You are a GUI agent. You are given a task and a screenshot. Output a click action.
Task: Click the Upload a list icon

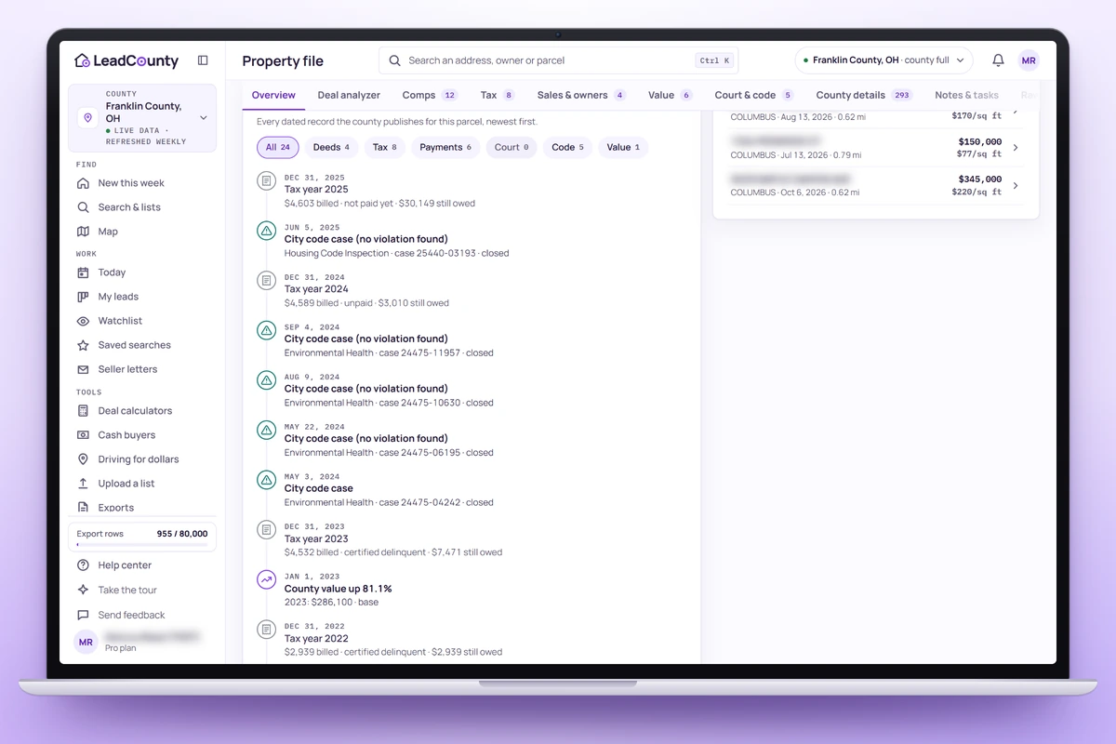click(83, 484)
